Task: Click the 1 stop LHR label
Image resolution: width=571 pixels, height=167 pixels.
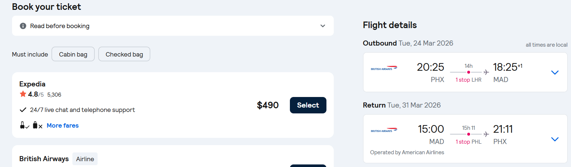Action: pyautogui.click(x=468, y=80)
